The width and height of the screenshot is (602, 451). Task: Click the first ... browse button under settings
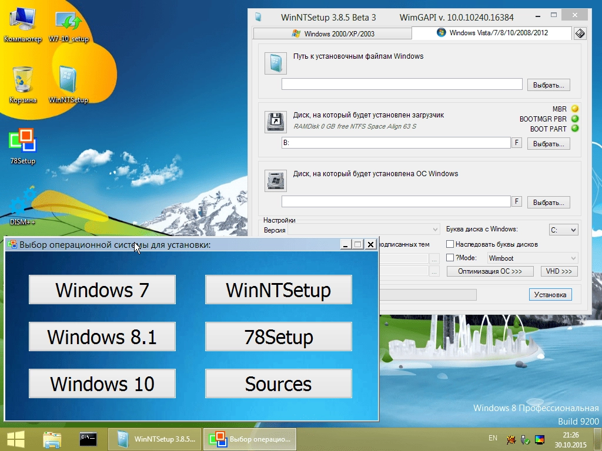click(x=434, y=259)
